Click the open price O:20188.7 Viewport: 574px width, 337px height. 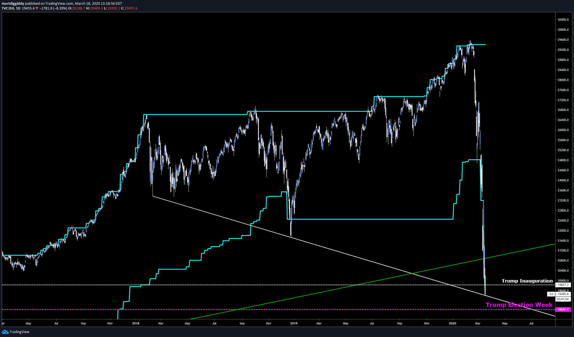pos(77,8)
